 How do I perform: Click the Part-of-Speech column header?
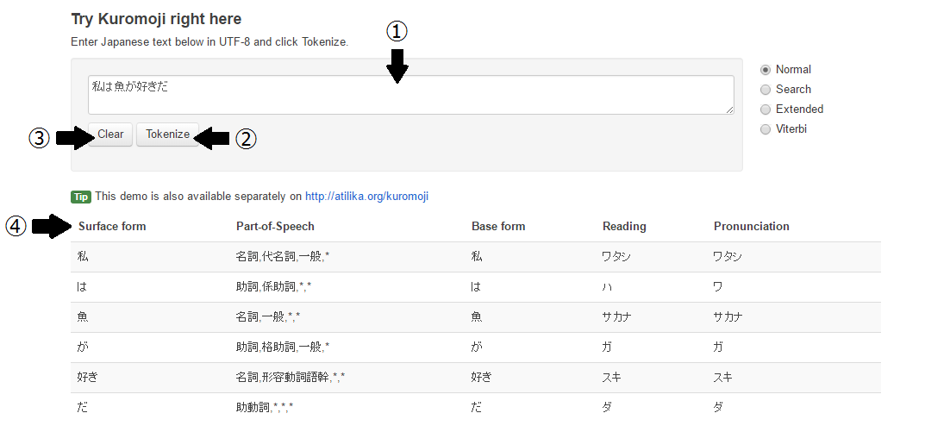click(x=275, y=227)
